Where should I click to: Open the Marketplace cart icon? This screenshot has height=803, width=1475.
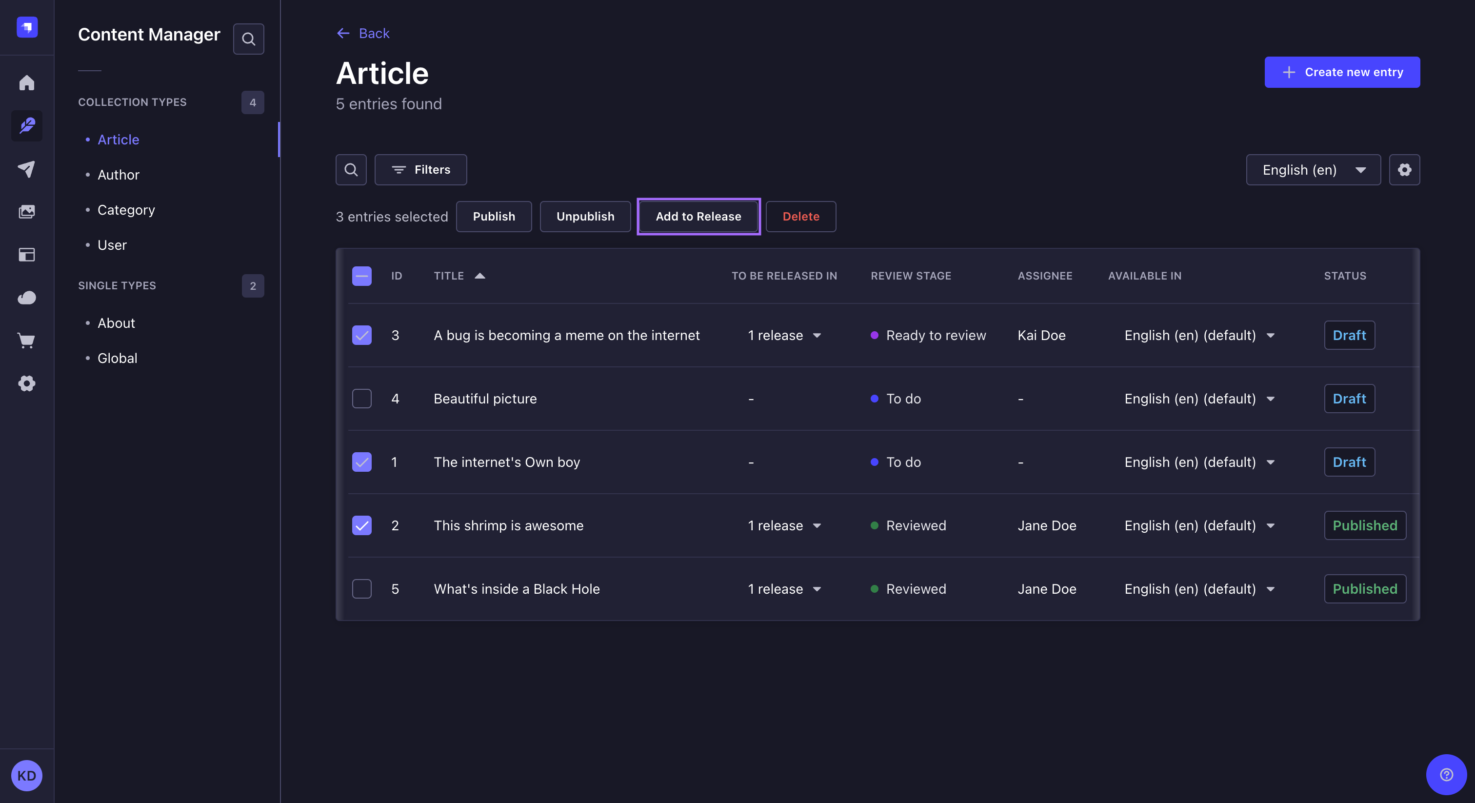(26, 340)
